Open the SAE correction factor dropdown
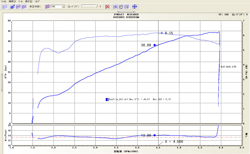 click(63, 7)
